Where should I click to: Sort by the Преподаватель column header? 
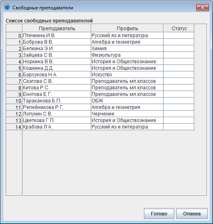57,28
